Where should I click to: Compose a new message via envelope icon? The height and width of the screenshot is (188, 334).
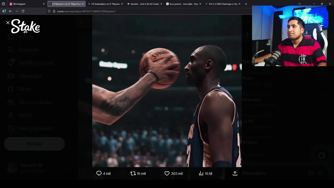pyautogui.click(x=311, y=173)
